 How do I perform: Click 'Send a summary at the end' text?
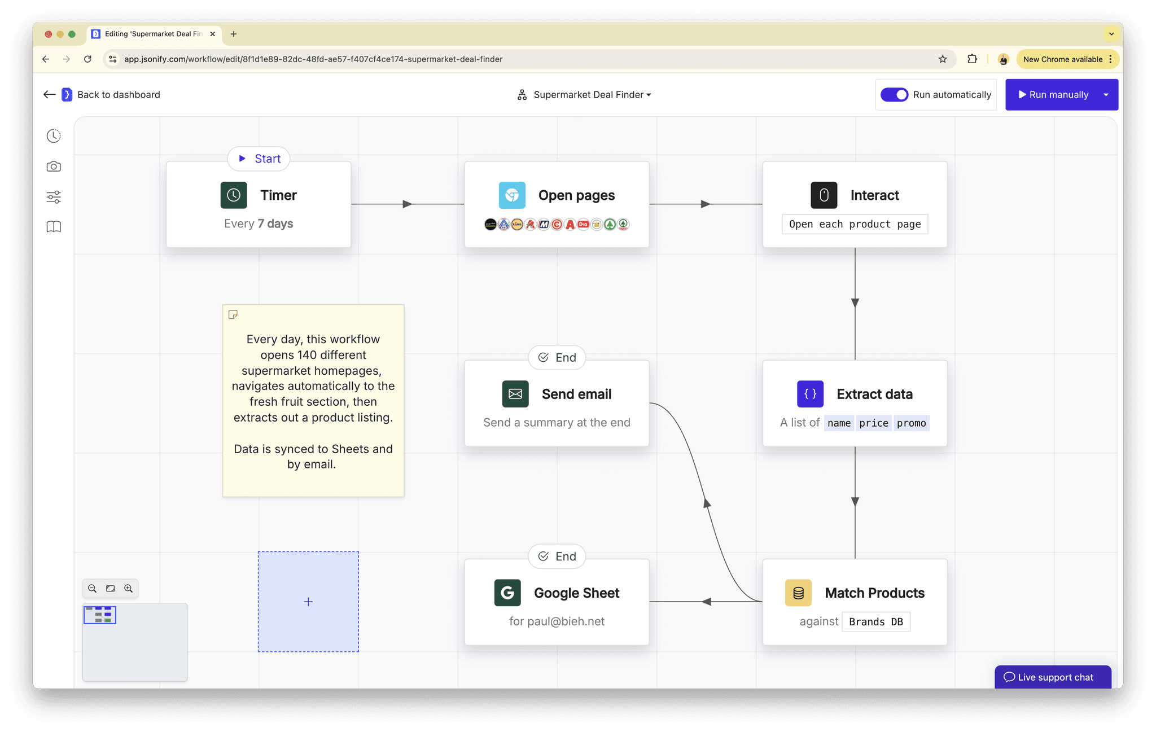[557, 422]
